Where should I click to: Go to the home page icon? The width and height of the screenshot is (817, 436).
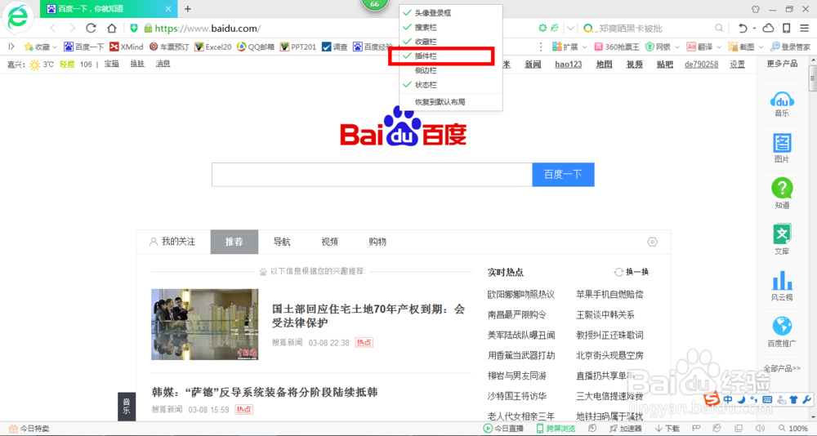[111, 28]
